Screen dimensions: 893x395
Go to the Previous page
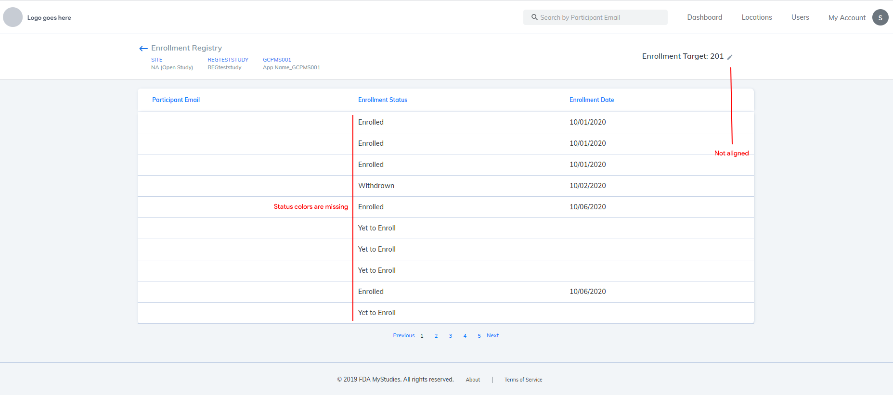[404, 335]
